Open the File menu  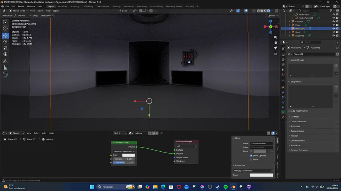[7, 6]
